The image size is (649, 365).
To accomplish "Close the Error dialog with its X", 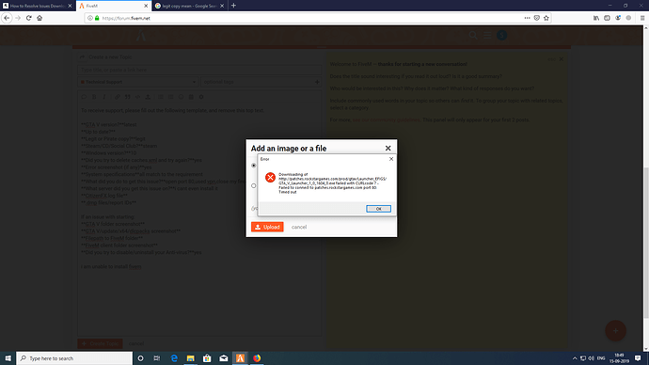I will tap(391, 159).
